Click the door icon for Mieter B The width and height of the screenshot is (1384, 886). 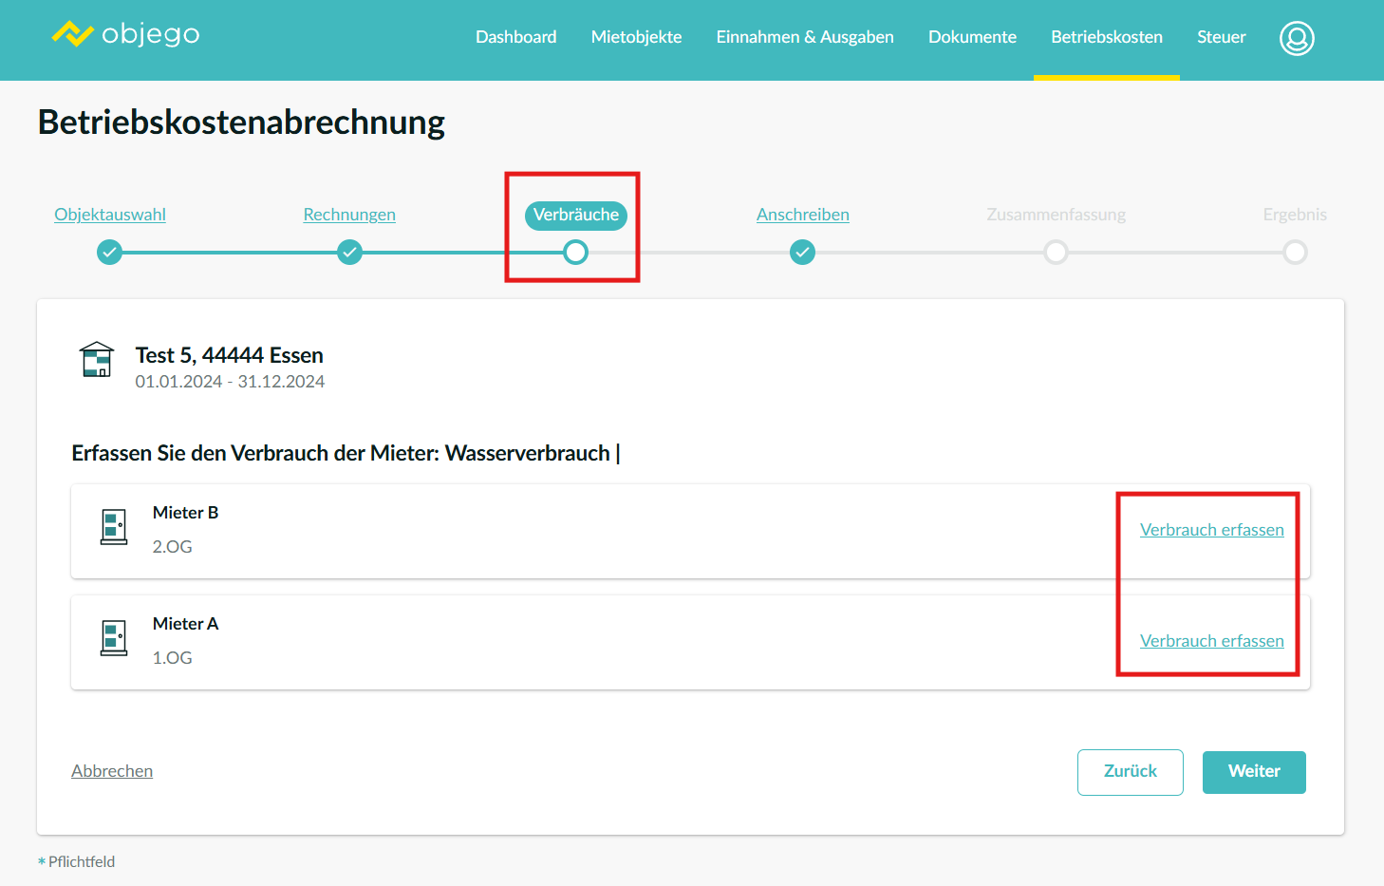pyautogui.click(x=114, y=527)
